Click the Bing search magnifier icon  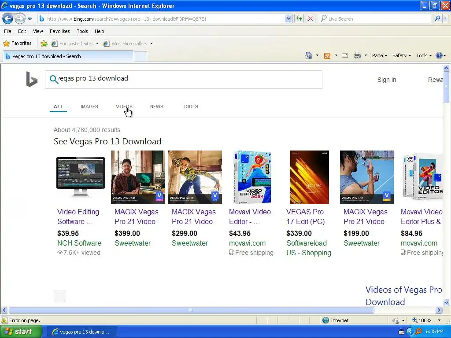pyautogui.click(x=53, y=79)
